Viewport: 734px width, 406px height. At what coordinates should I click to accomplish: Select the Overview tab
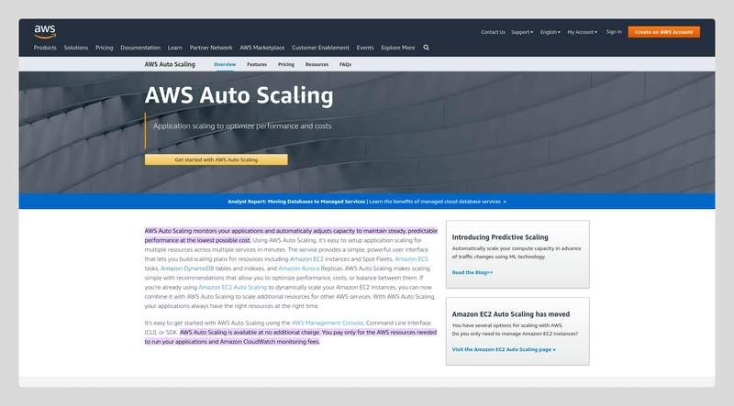click(x=225, y=64)
